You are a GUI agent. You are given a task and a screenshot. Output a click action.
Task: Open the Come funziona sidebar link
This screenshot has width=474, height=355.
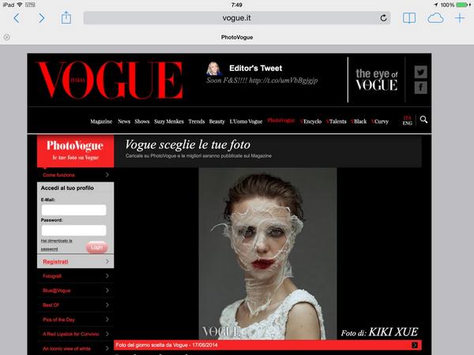58,175
